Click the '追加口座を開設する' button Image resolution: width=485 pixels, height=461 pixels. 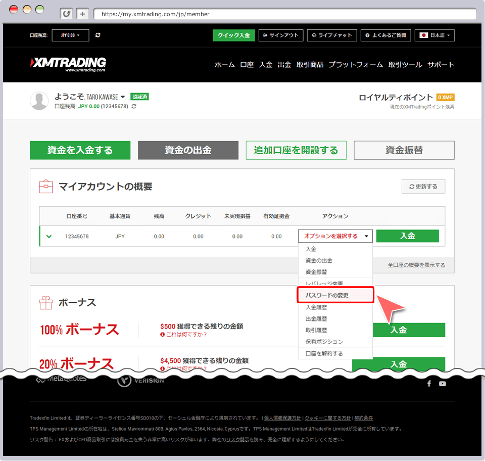[x=296, y=150]
